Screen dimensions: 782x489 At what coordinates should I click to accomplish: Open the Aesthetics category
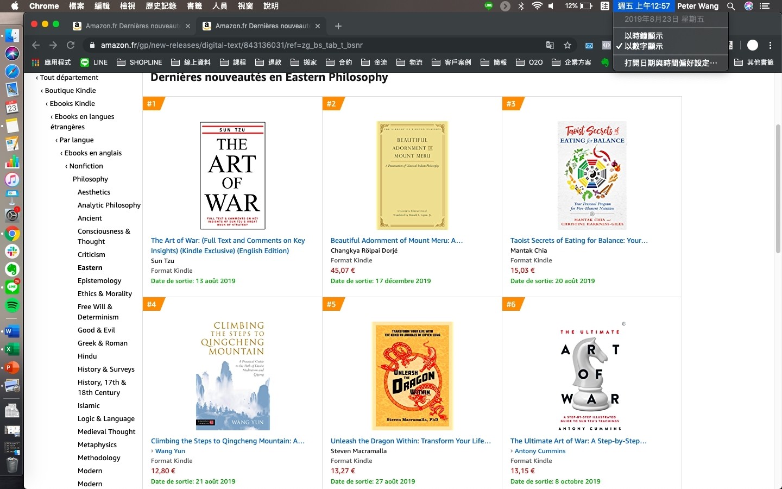[x=94, y=192]
